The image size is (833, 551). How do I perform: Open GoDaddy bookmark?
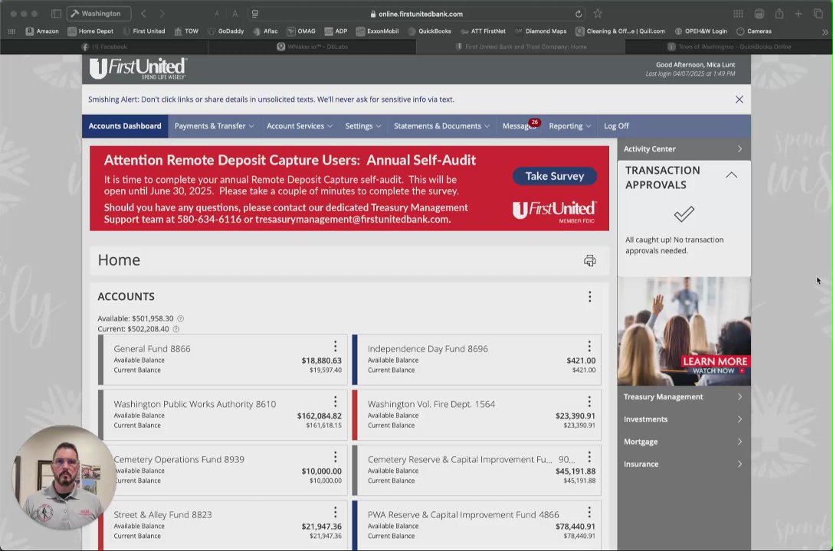[226, 31]
